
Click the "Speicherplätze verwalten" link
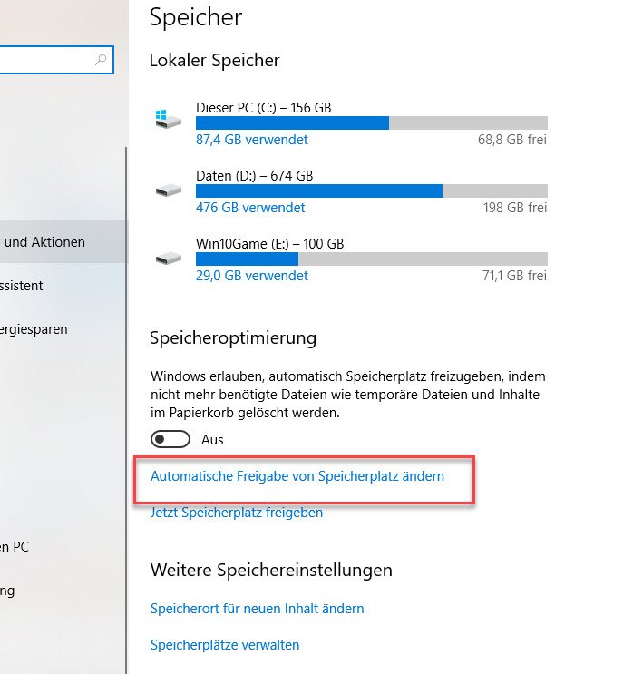pyautogui.click(x=225, y=645)
